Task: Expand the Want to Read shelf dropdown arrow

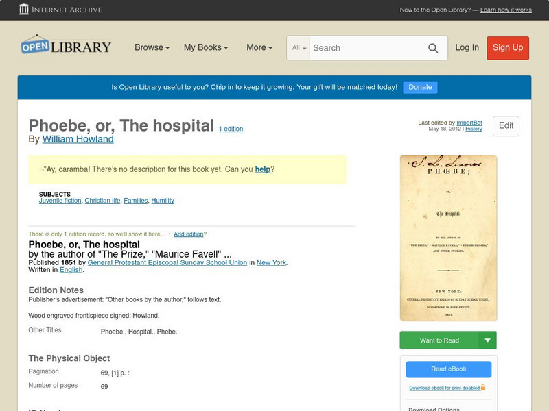Action: click(x=487, y=340)
